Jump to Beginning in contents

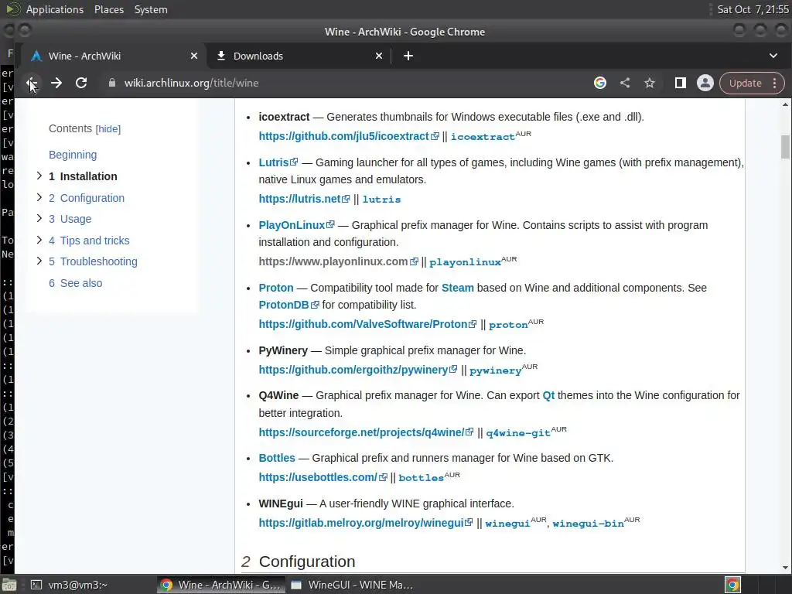coord(73,155)
